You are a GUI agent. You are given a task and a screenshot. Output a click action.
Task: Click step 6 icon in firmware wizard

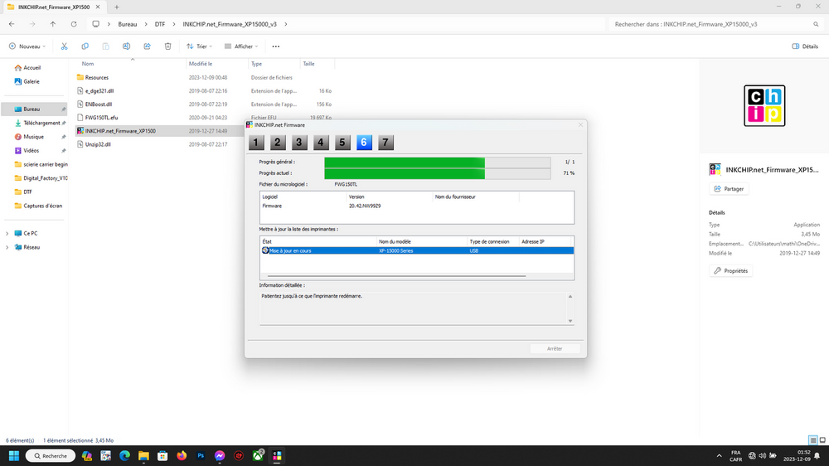(364, 143)
